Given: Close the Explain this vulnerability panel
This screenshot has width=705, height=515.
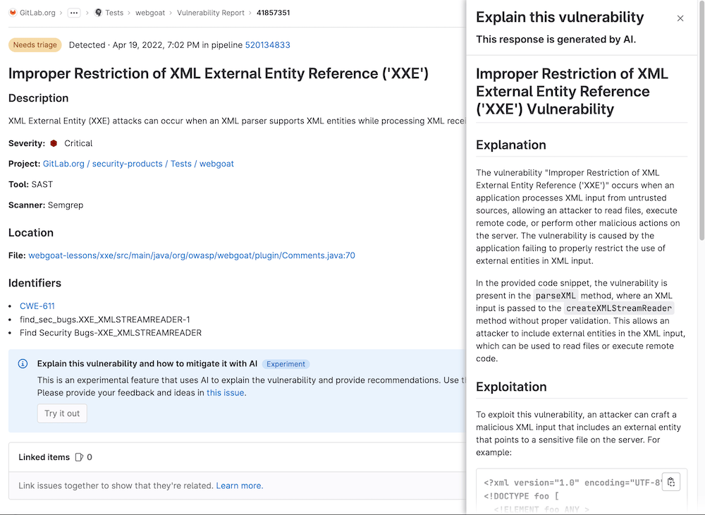Looking at the screenshot, I should 680,18.
